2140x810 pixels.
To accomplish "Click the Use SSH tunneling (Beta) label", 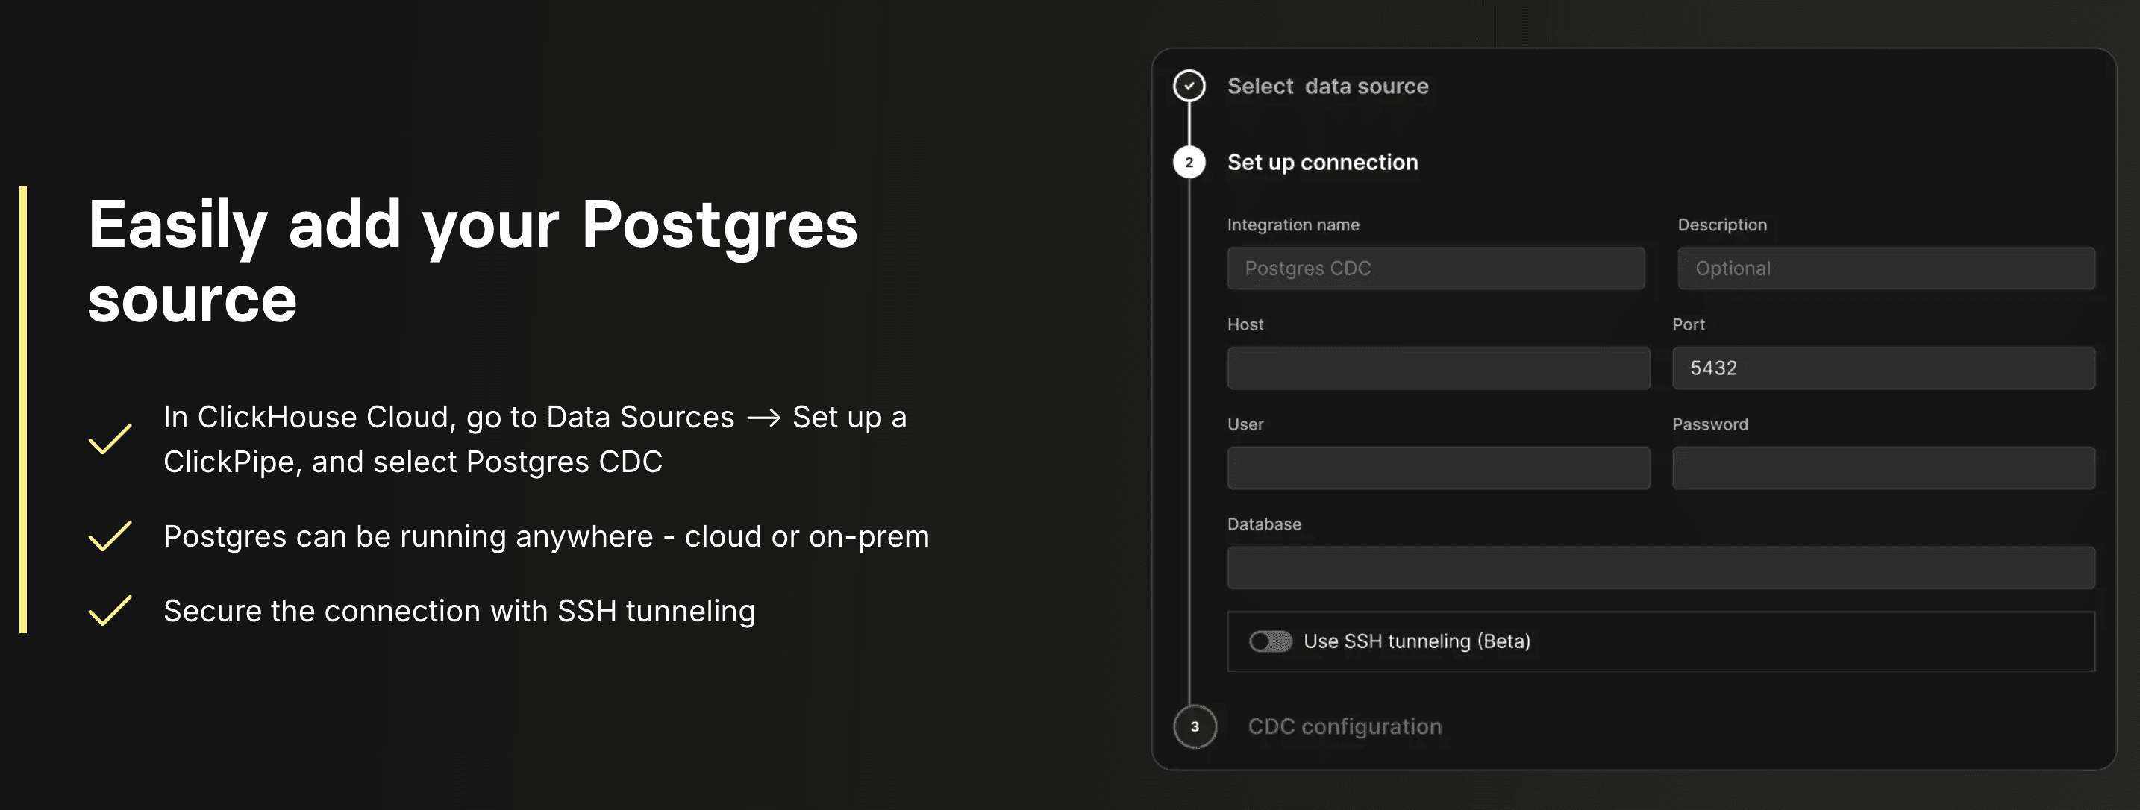I will pyautogui.click(x=1416, y=641).
